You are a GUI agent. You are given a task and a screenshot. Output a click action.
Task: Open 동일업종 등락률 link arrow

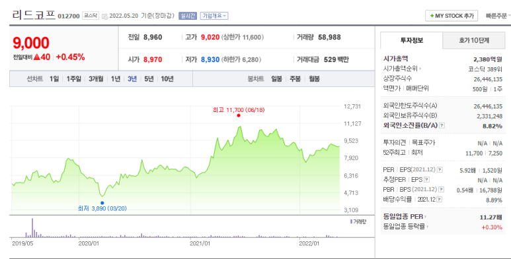[428, 227]
